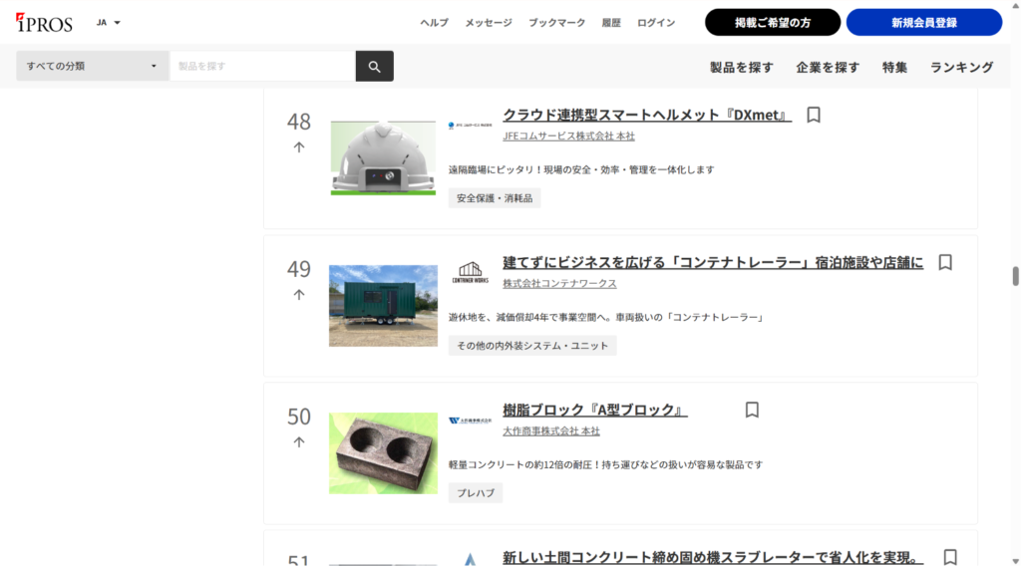Click the rank 48 number text
The image size is (1021, 566).
click(x=299, y=122)
